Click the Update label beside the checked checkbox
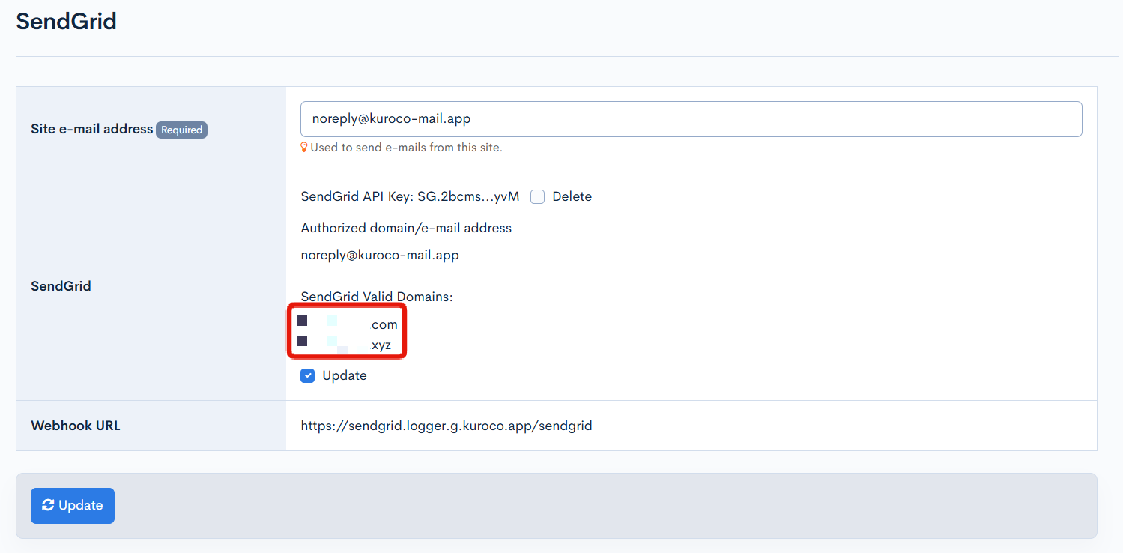1123x553 pixels. pyautogui.click(x=344, y=376)
